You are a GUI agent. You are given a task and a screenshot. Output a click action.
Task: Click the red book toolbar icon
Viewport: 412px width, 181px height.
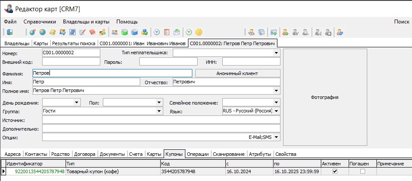[x=92, y=32]
